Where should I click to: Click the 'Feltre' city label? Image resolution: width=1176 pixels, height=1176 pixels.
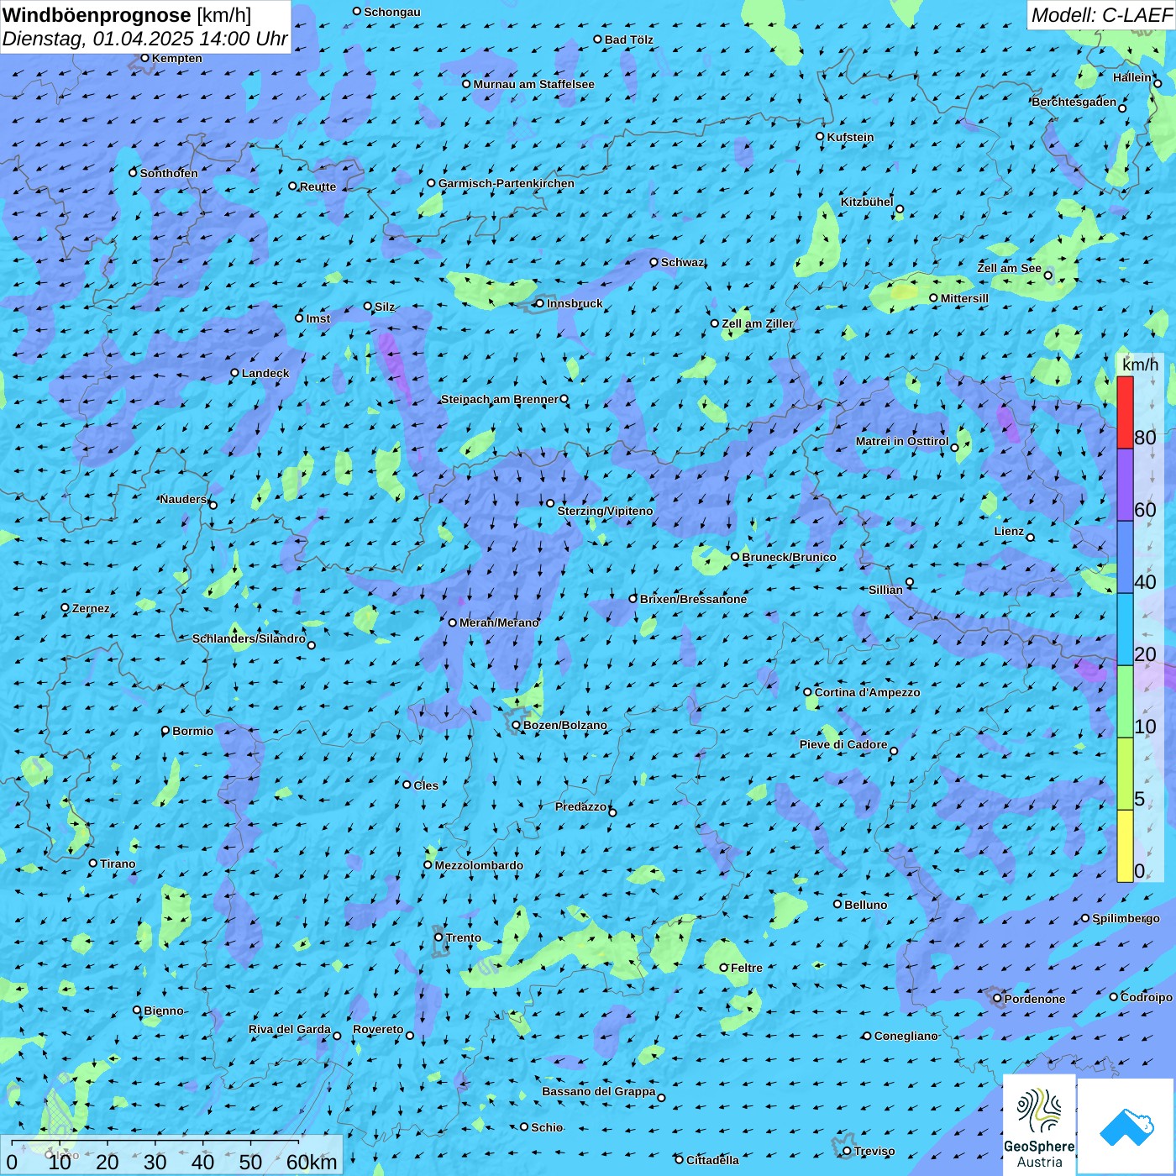coord(746,968)
